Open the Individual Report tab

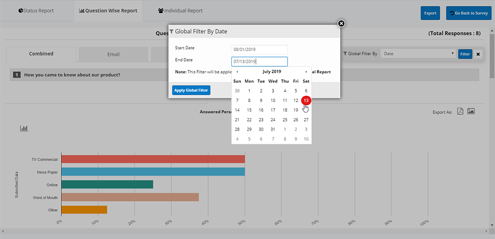click(180, 11)
